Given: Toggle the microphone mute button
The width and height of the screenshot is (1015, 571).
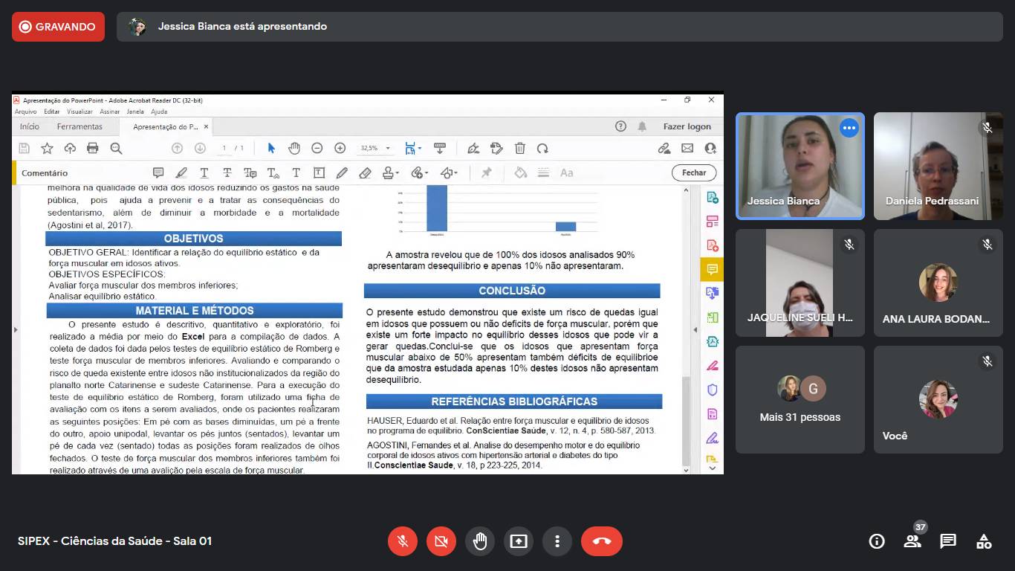Looking at the screenshot, I should click(x=403, y=541).
